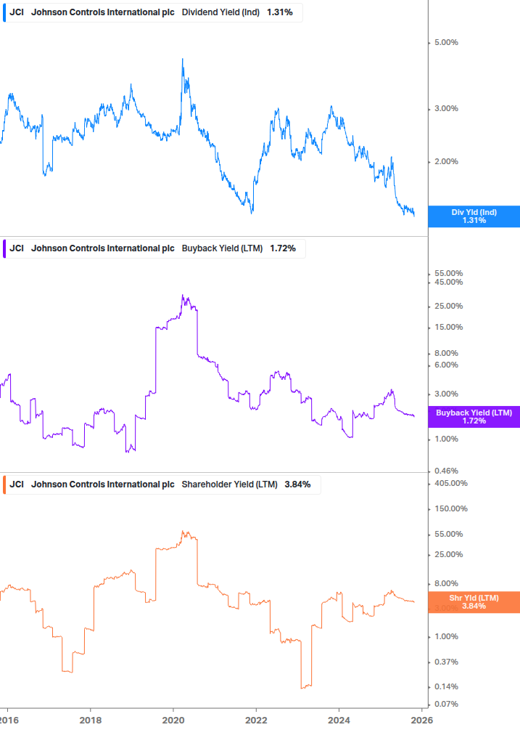Select the 2022 label on the time axis

(x=256, y=720)
